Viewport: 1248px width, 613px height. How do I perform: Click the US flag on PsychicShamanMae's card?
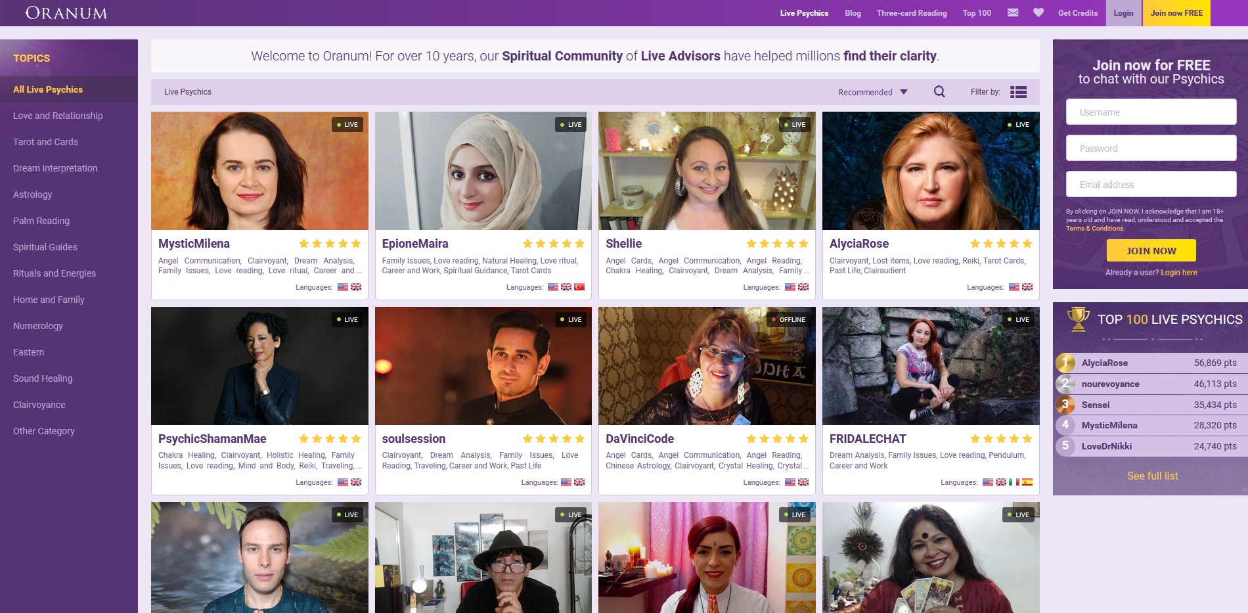[x=343, y=482]
